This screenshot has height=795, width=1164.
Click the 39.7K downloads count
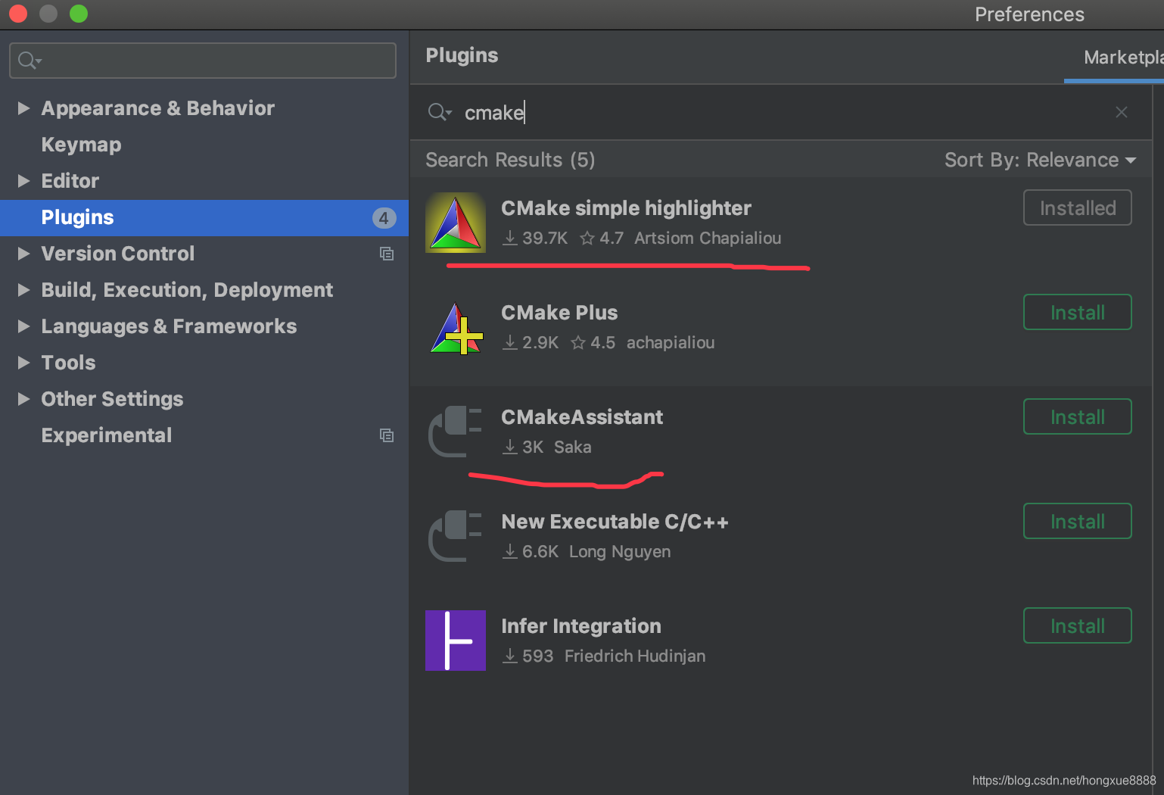[536, 238]
